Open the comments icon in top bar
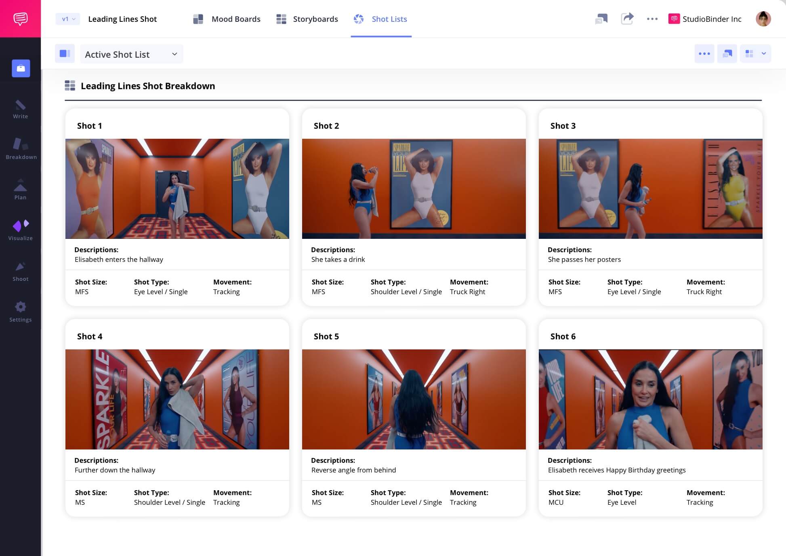Screen dimensions: 786x556 (x=601, y=19)
